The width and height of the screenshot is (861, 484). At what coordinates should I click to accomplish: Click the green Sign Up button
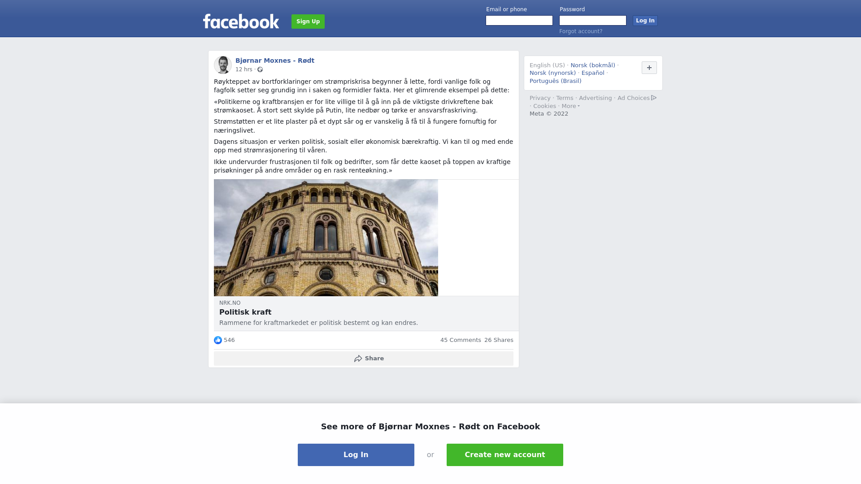[x=308, y=22]
